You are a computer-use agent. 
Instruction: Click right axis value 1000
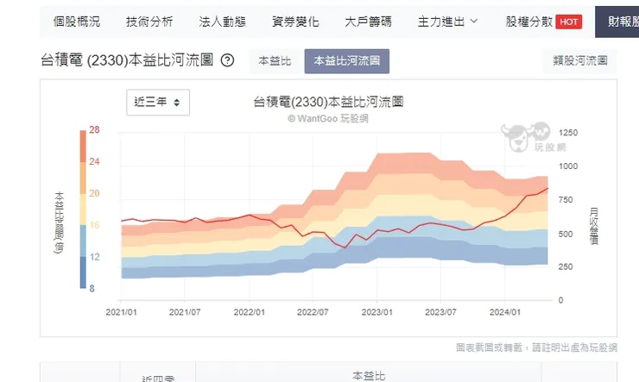tap(568, 166)
